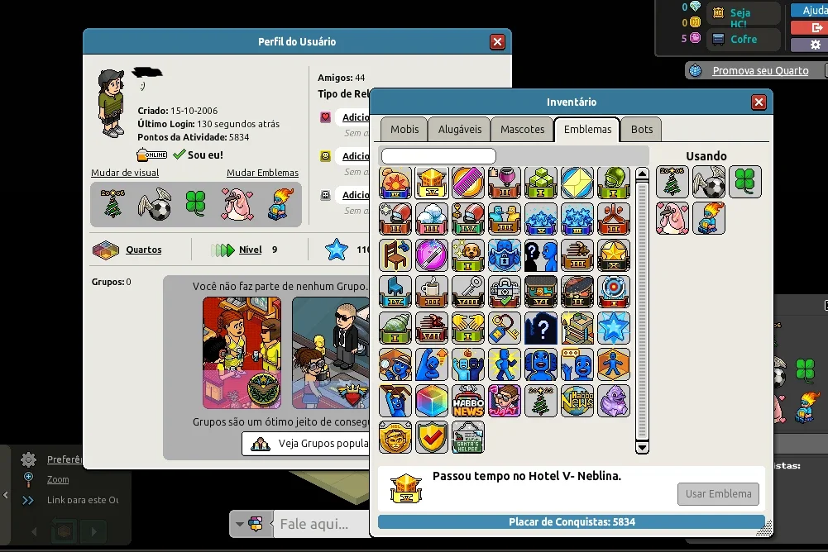Switch to the Alugáveis tab
828x552 pixels.
coord(459,129)
